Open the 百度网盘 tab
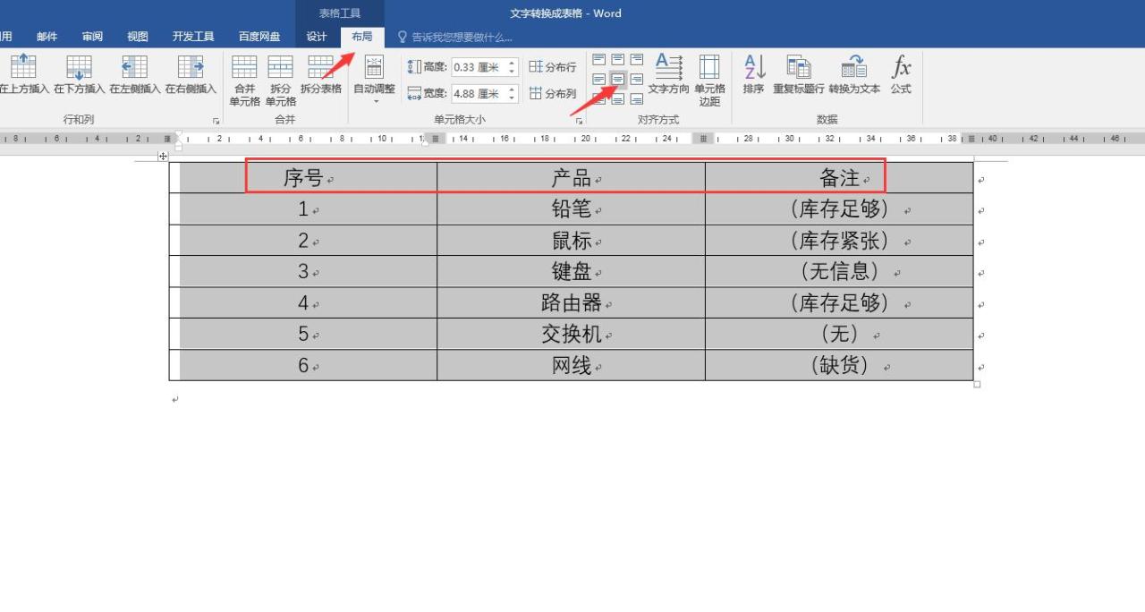Viewport: 1145px width, 612px height. tap(259, 37)
